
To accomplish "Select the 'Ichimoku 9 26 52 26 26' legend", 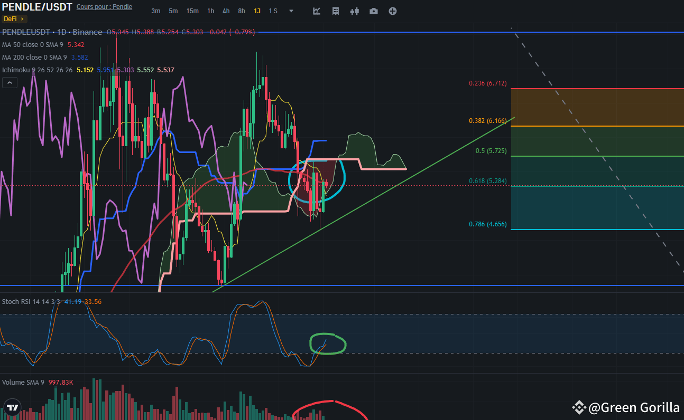I will tap(37, 70).
